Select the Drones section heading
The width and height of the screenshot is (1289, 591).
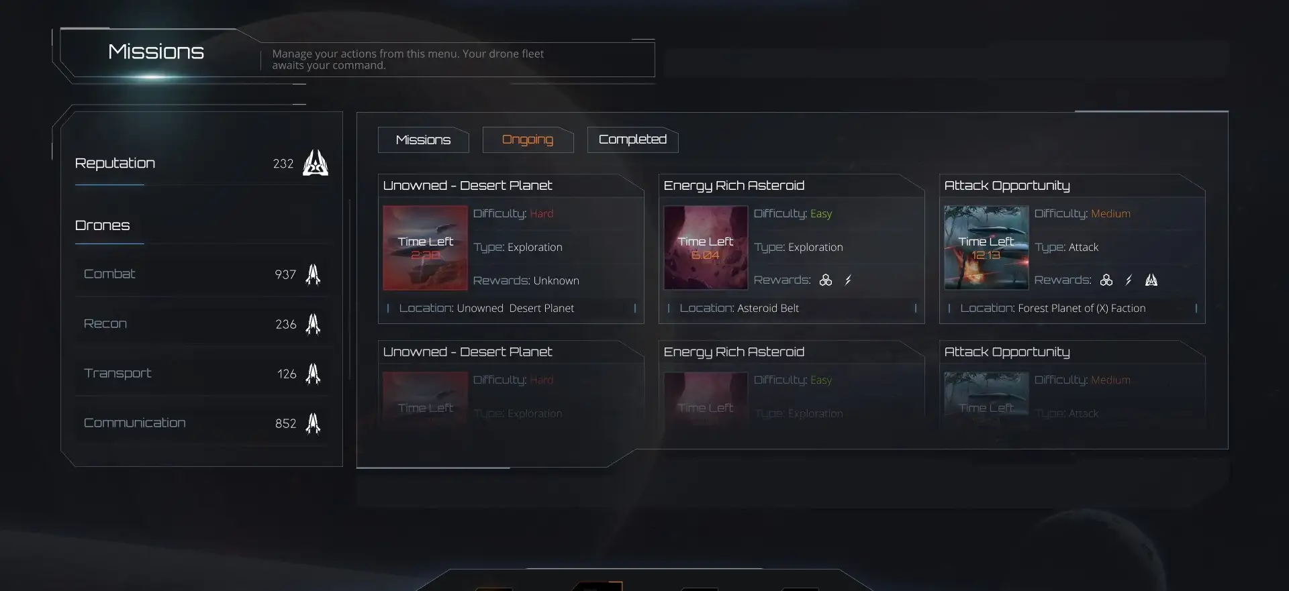point(103,225)
